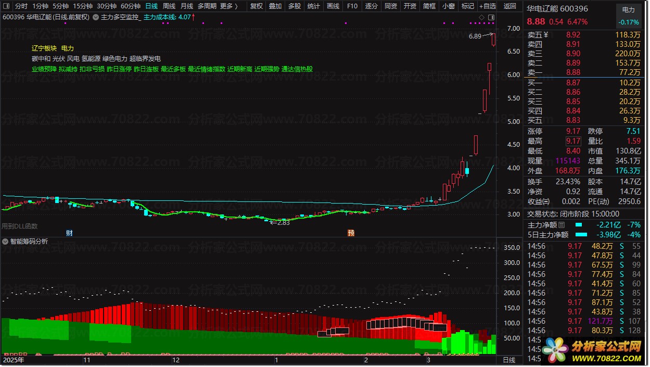This screenshot has height=367, width=650.
Task: Click the 同资 toolbar button
Action: click(x=390, y=6)
